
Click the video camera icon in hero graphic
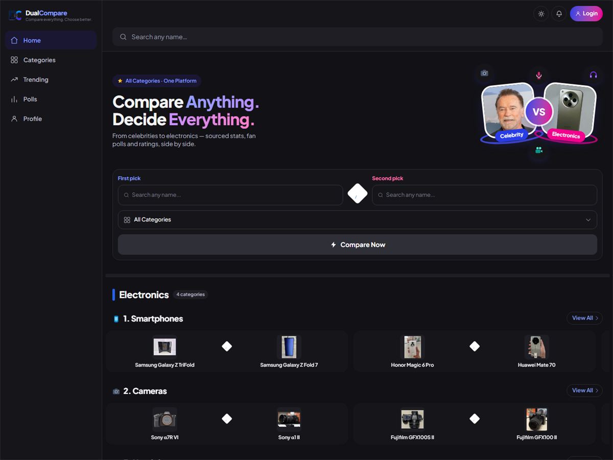pos(538,150)
